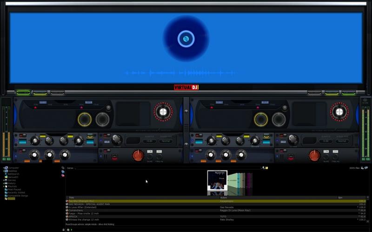The height and width of the screenshot is (232, 372).
Task: Expand the Genres tree node
Action: click(4, 180)
